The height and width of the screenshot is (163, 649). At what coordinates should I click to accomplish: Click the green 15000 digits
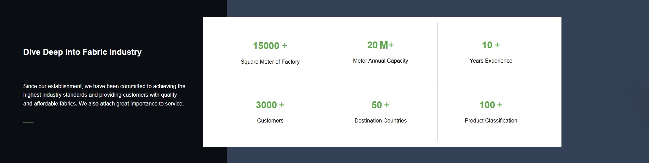click(266, 46)
